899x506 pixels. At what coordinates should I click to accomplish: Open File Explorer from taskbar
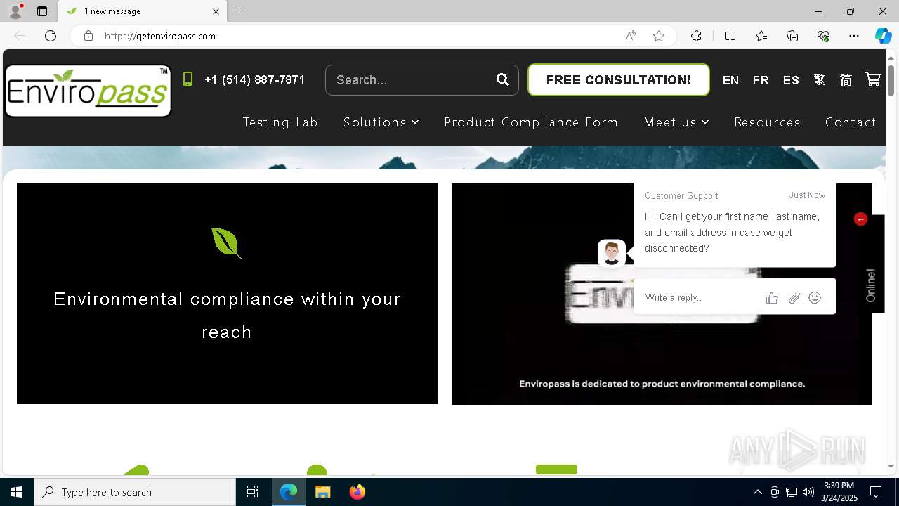[322, 492]
